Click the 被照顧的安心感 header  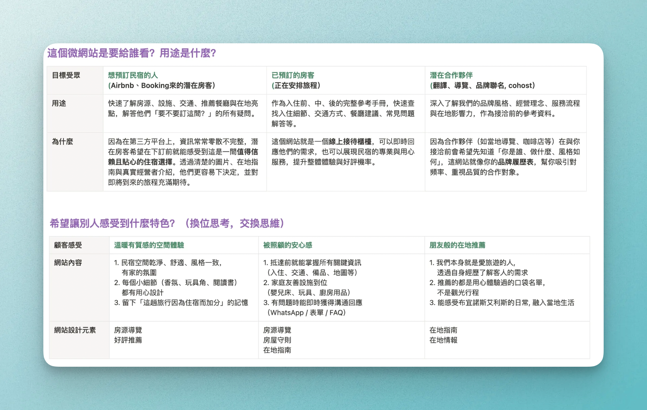click(288, 245)
